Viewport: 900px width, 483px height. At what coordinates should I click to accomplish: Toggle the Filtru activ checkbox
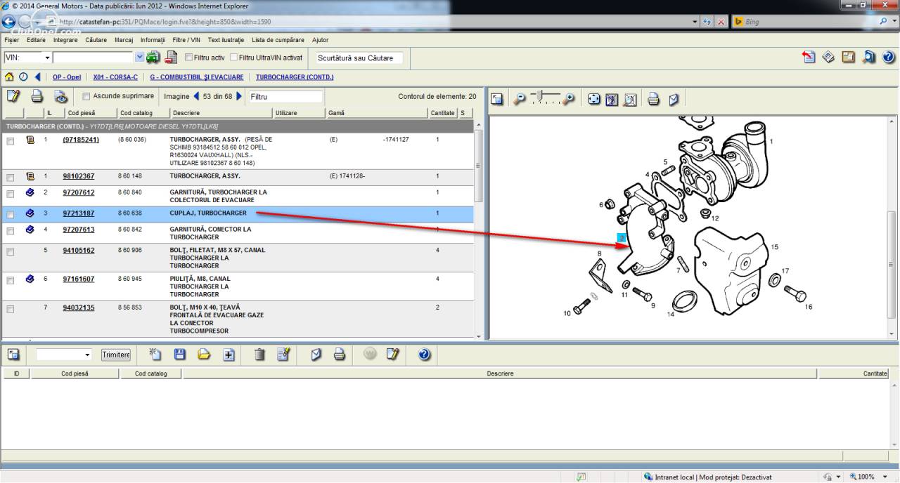188,58
